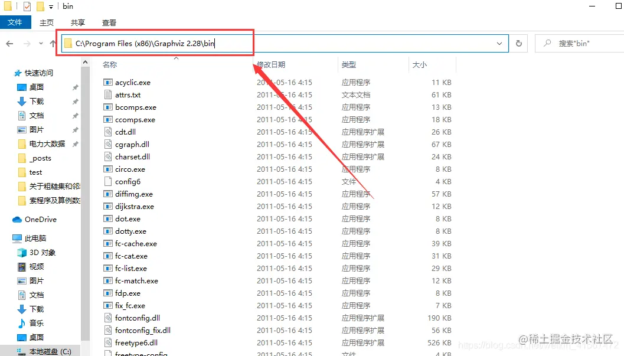Open 快速访问 in navigation pane

(x=38, y=73)
